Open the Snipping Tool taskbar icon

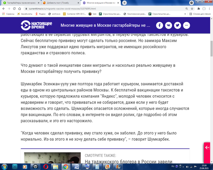pyautogui.click(x=15, y=167)
